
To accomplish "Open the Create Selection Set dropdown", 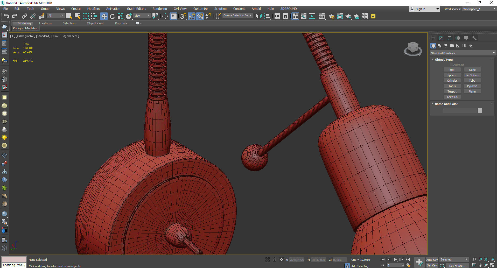I will pyautogui.click(x=237, y=15).
